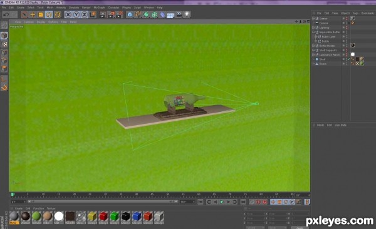Click the Undo arrow icon
The height and width of the screenshot is (229, 376).
[x=6, y=14]
